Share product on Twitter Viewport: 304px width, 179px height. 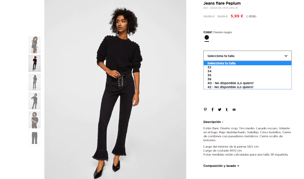220,109
